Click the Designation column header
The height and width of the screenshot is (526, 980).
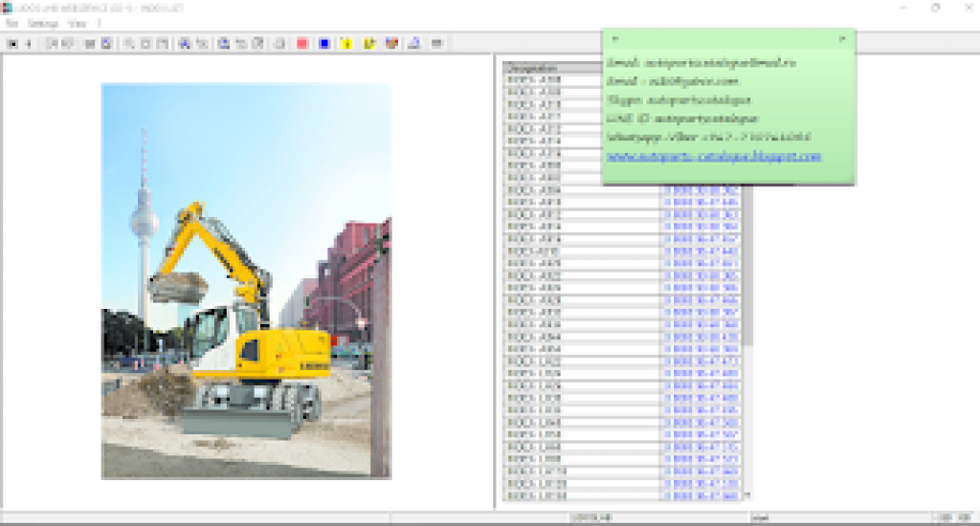[x=553, y=68]
